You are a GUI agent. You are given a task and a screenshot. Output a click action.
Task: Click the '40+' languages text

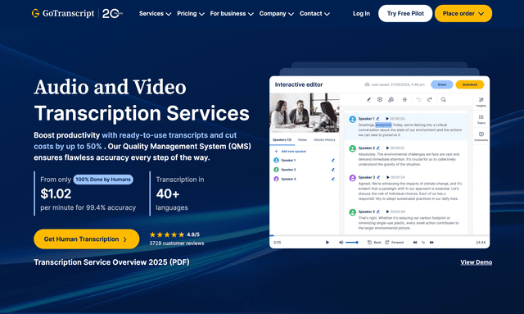tap(168, 193)
